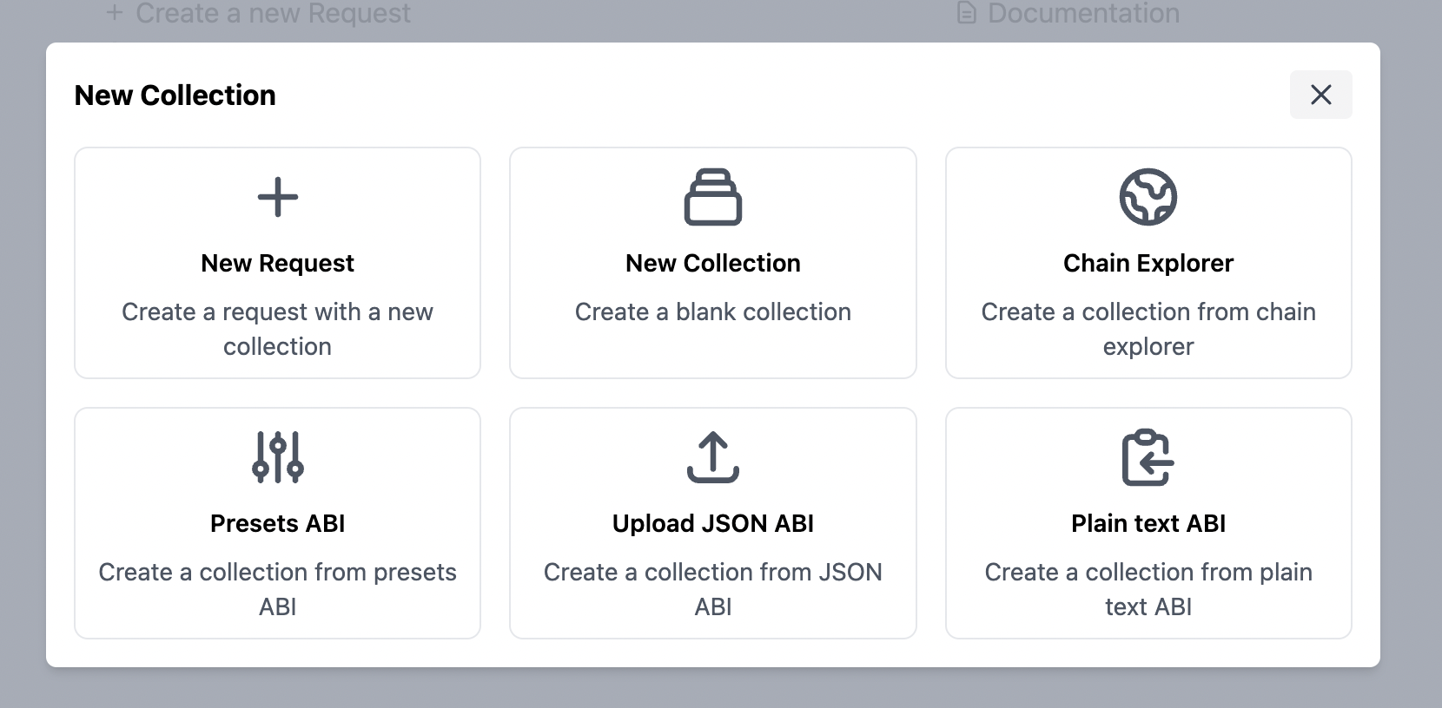This screenshot has width=1442, height=708.
Task: Close the New Collection dialog
Action: pos(1320,95)
